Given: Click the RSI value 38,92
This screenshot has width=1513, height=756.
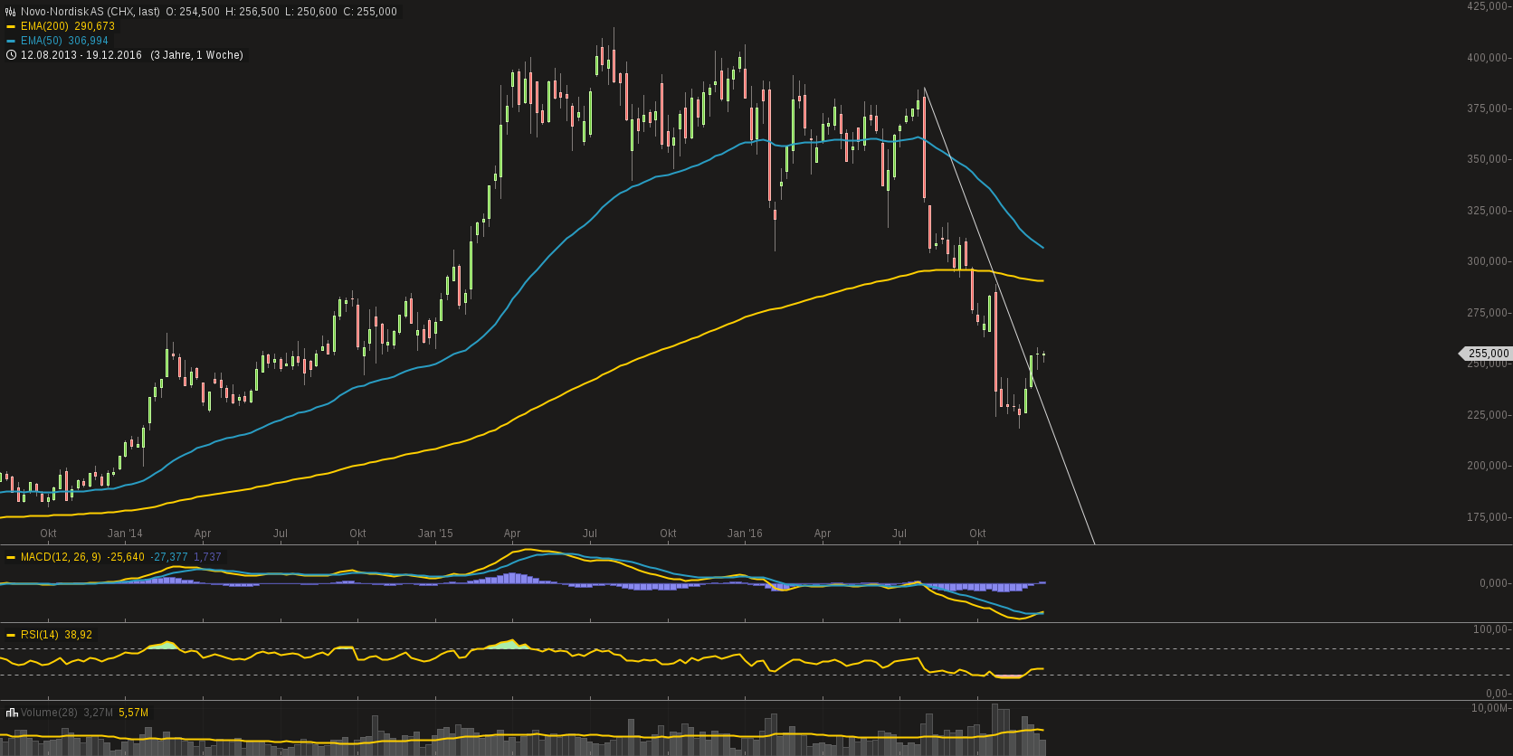Looking at the screenshot, I should tap(78, 636).
